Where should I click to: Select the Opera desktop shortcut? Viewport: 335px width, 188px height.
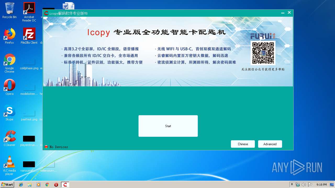pyautogui.click(x=9, y=87)
